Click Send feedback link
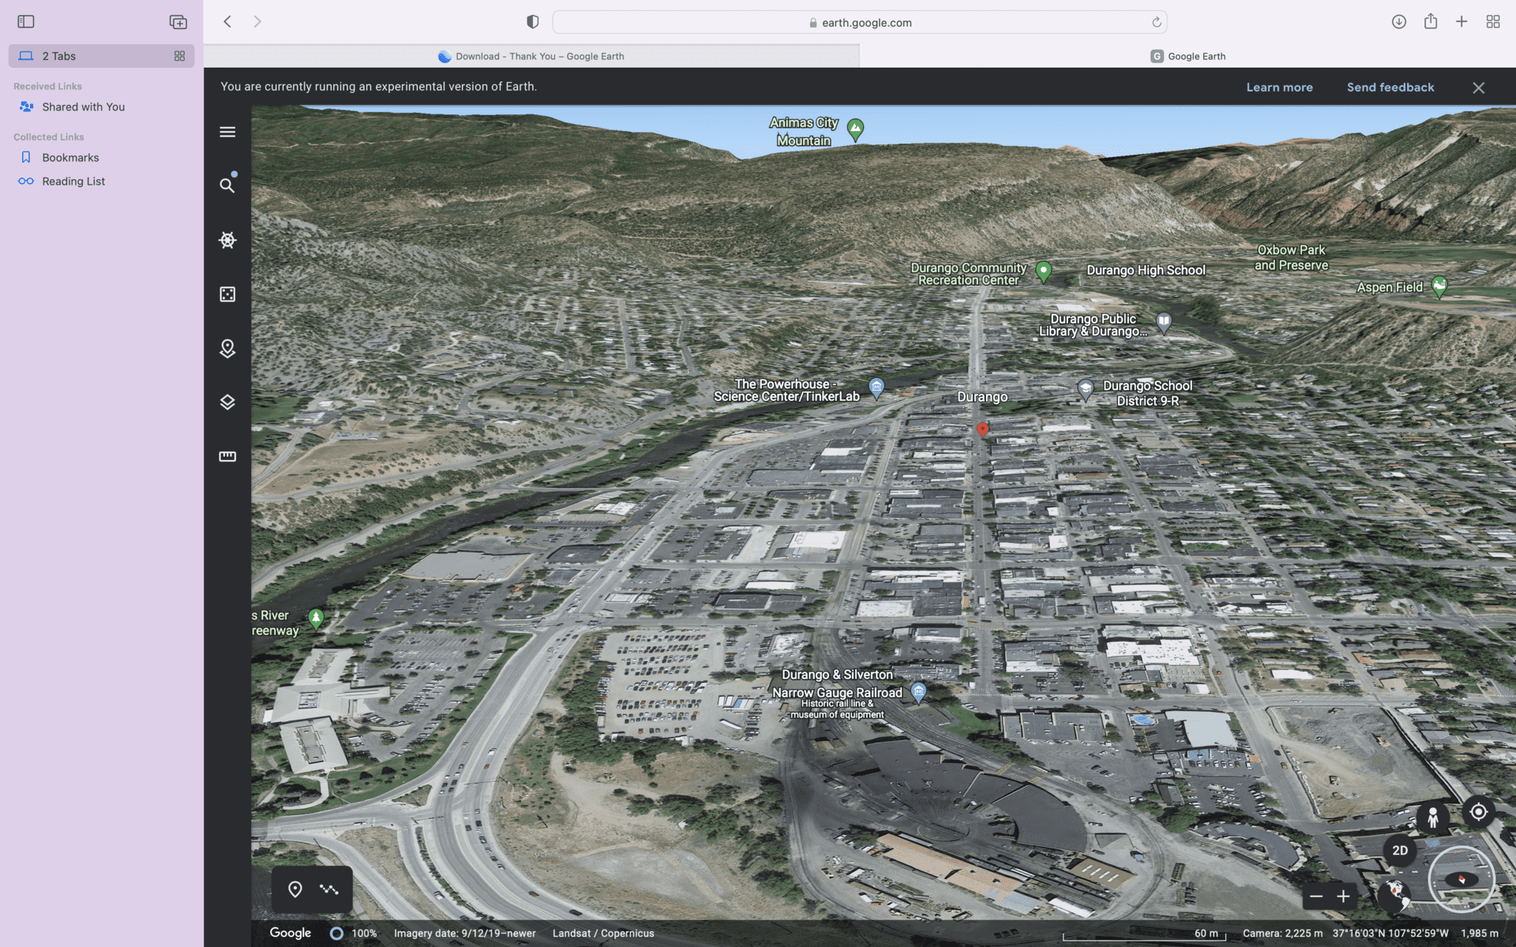 pos(1390,87)
